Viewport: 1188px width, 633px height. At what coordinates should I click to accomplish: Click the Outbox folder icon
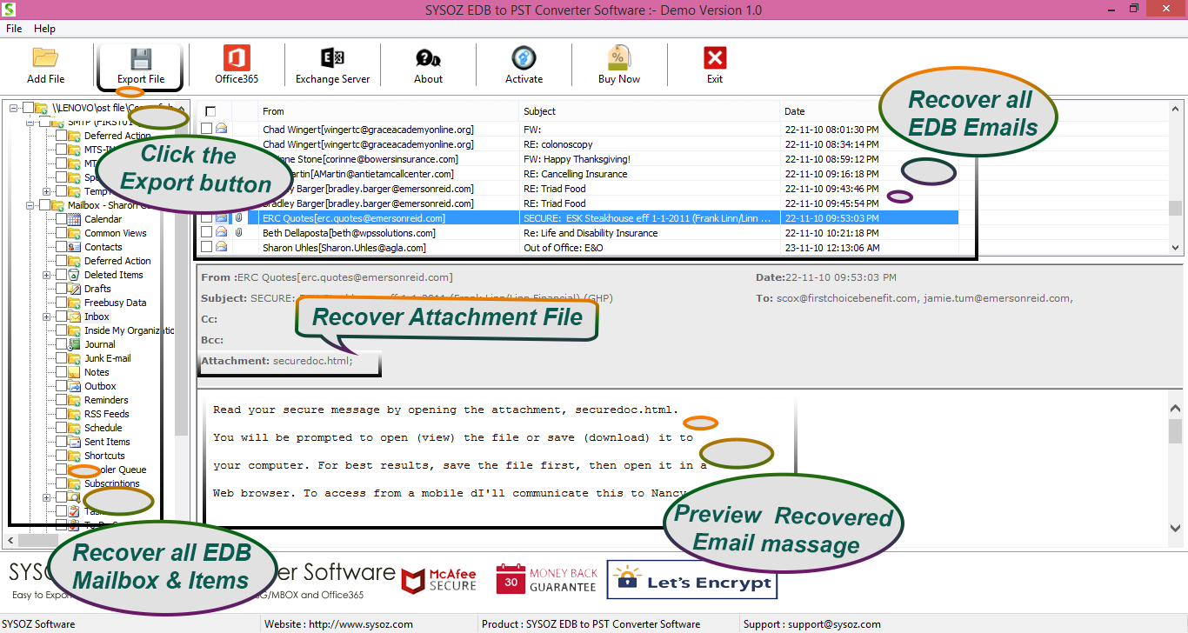click(75, 386)
